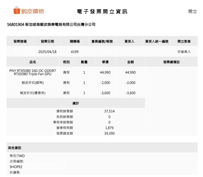Viewport: 203px width, 177px height.
Task: Click the 交易編號: label
Action: tap(17, 161)
